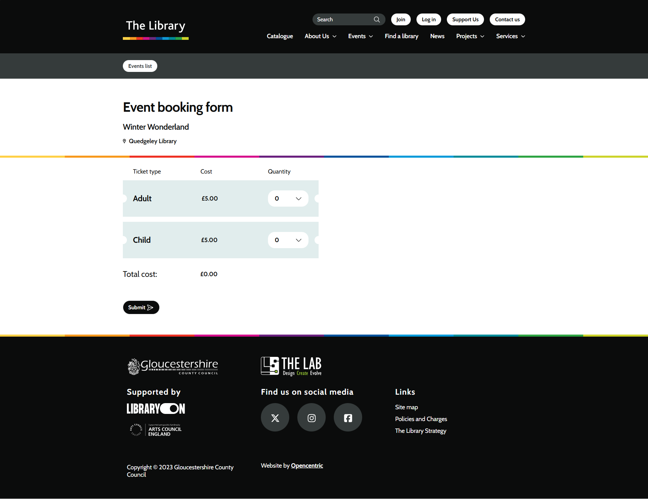The height and width of the screenshot is (499, 648).
Task: Go to the Catalogue page
Action: 280,36
